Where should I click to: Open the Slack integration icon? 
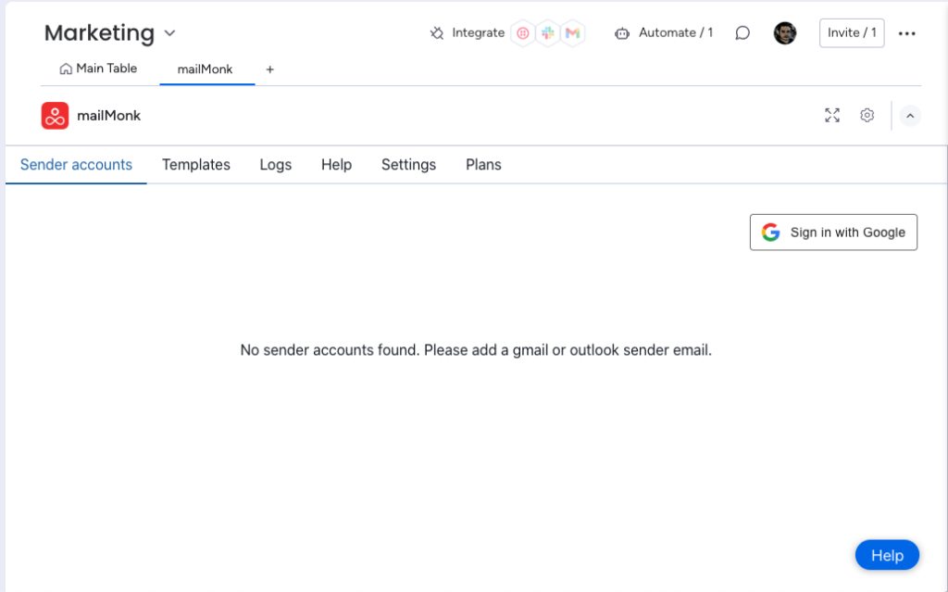(x=548, y=33)
